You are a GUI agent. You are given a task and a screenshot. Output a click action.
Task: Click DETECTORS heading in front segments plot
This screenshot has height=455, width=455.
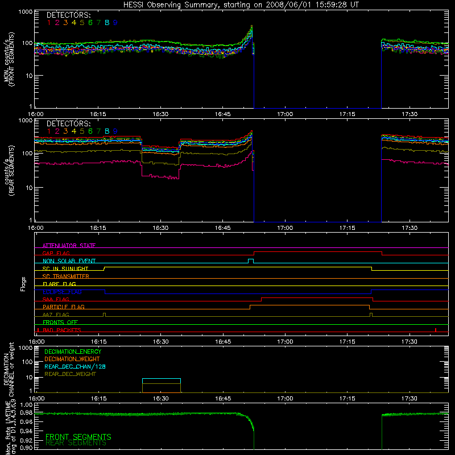[x=68, y=15]
